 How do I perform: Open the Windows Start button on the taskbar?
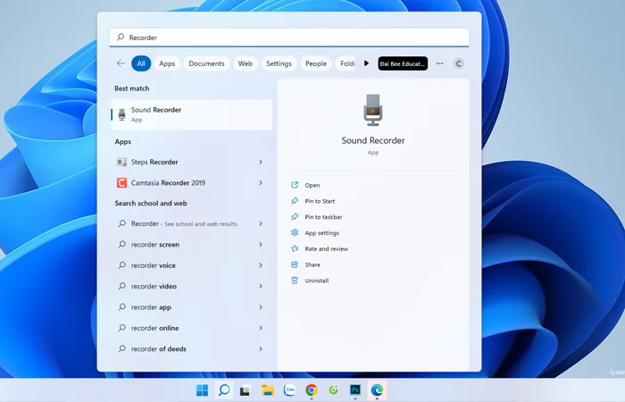click(203, 390)
